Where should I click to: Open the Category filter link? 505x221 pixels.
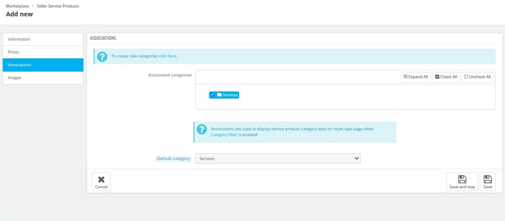point(224,135)
